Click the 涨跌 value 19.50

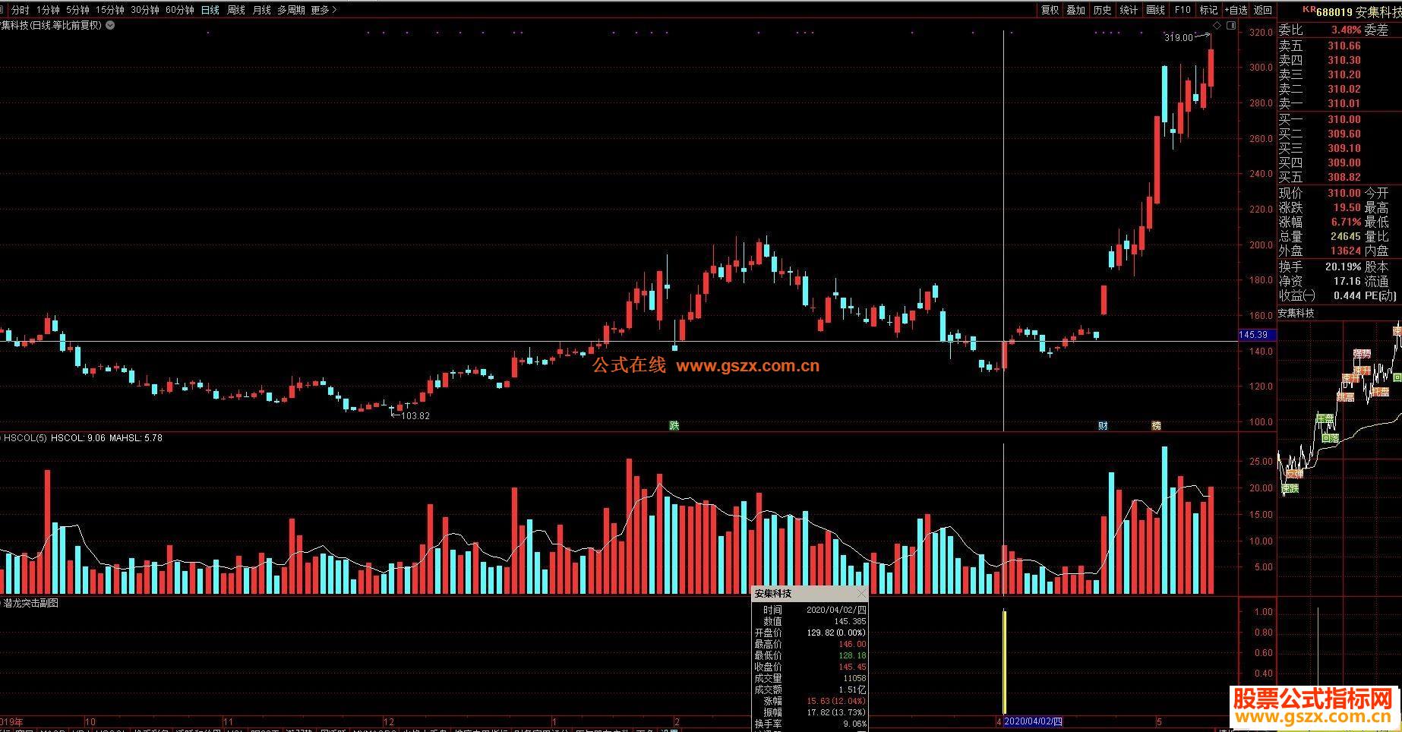click(1347, 207)
